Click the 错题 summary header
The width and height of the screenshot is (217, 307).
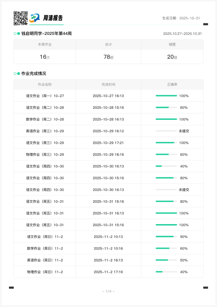172,44
